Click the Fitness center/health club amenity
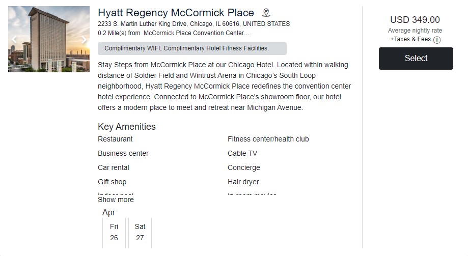 coord(268,139)
